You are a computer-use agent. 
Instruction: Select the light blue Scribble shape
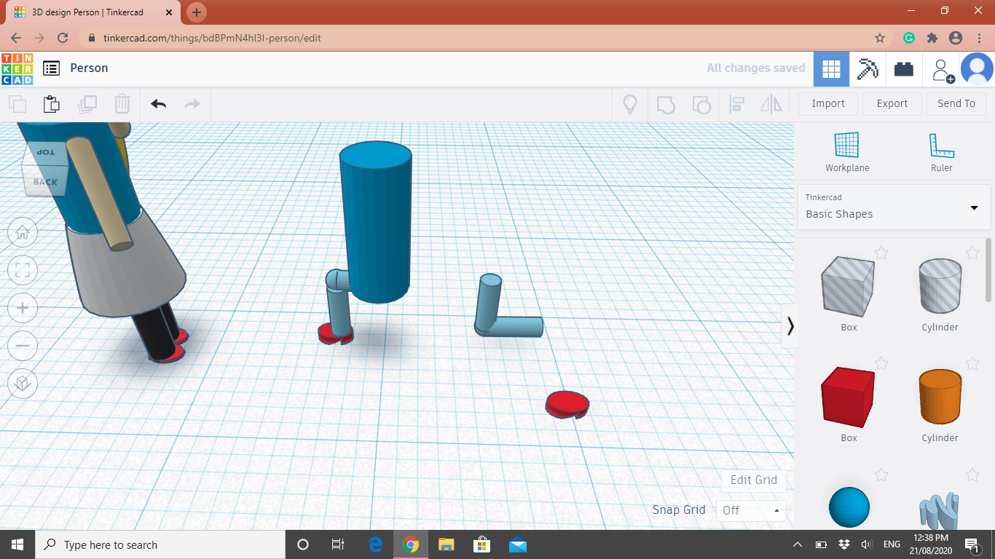[940, 511]
